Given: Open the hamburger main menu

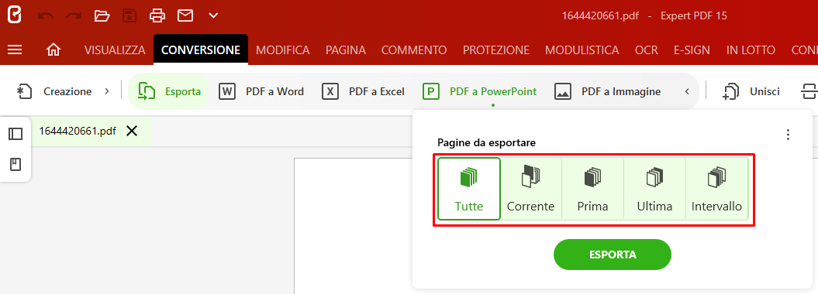Looking at the screenshot, I should pyautogui.click(x=15, y=50).
